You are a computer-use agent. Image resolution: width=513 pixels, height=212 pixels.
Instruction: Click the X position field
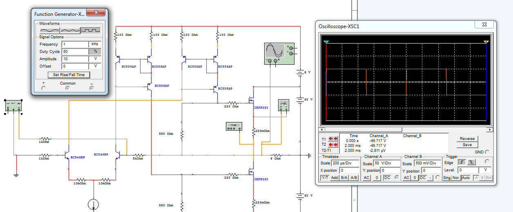[x=349, y=170]
